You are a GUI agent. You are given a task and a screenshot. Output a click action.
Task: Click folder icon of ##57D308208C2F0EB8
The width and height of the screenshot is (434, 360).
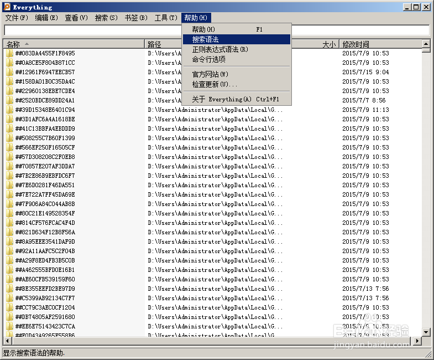[9, 157]
